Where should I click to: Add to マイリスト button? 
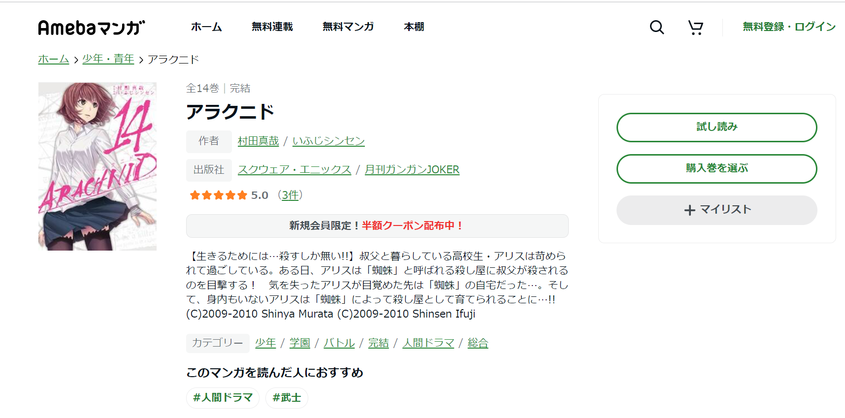(x=717, y=210)
